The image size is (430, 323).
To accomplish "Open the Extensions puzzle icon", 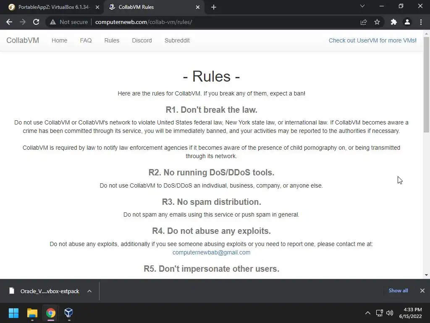I will 394,22.
